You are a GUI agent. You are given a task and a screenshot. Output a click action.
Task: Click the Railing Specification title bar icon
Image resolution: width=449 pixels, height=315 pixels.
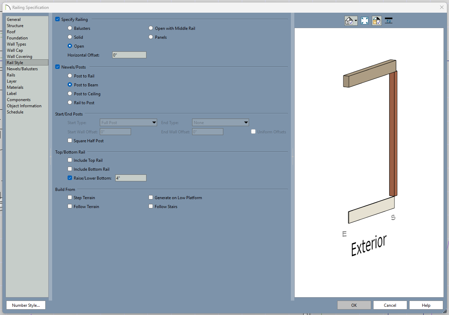8,7
